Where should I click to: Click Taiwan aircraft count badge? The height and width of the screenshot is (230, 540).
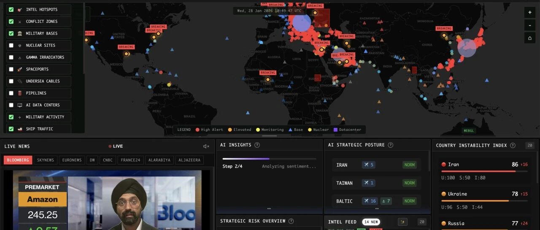coord(369,183)
